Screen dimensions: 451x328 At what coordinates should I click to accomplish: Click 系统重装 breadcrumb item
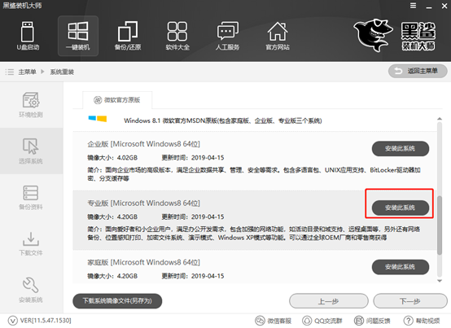click(62, 72)
